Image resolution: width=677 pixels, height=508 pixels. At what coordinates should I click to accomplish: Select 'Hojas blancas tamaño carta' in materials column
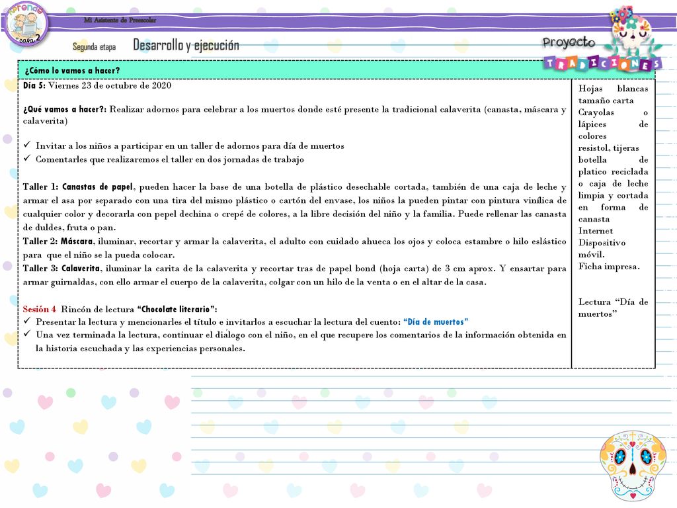tap(613, 95)
